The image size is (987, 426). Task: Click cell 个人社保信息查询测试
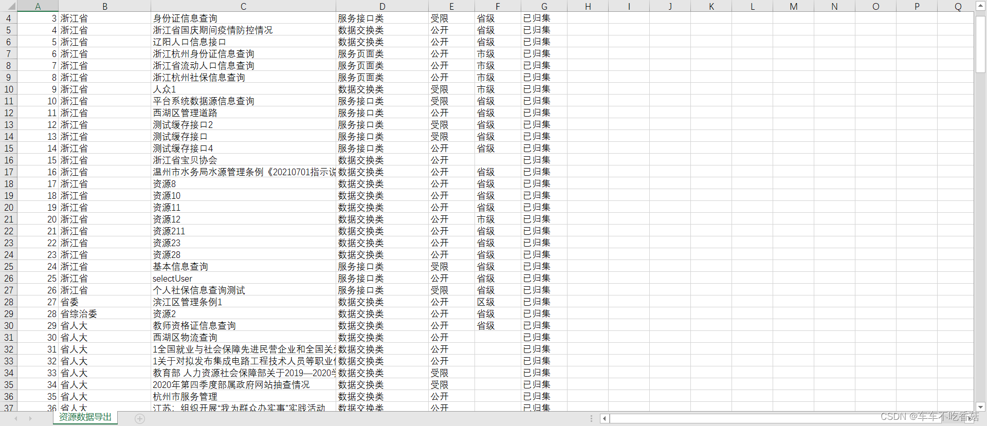(244, 290)
